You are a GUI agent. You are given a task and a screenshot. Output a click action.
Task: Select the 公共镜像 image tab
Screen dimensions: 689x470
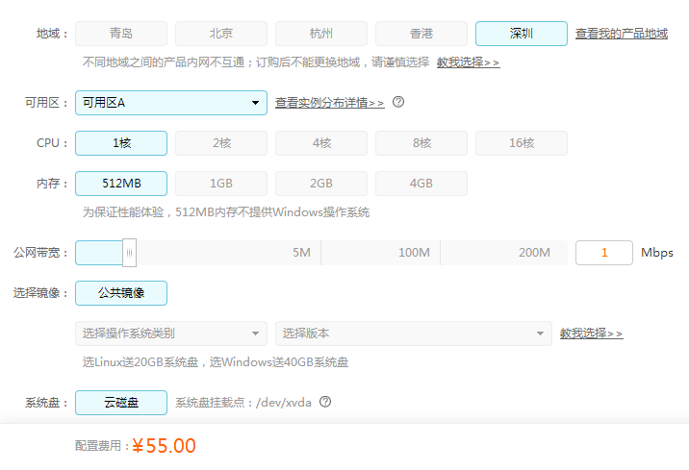121,293
